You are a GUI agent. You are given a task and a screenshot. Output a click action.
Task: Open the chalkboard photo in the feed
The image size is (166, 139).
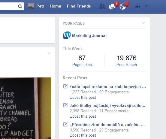pos(26,108)
